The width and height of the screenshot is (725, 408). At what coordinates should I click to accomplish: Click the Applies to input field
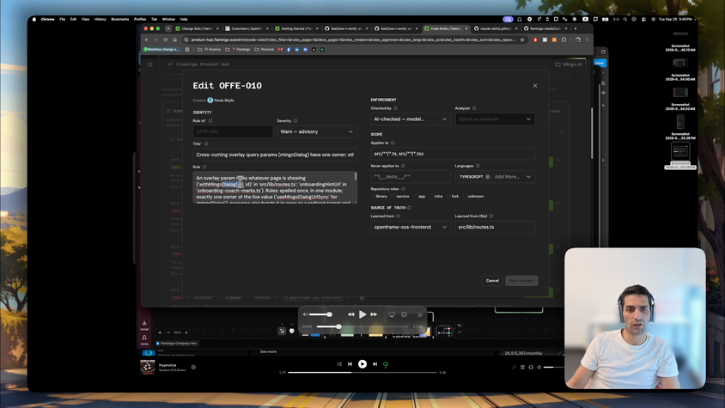click(453, 154)
